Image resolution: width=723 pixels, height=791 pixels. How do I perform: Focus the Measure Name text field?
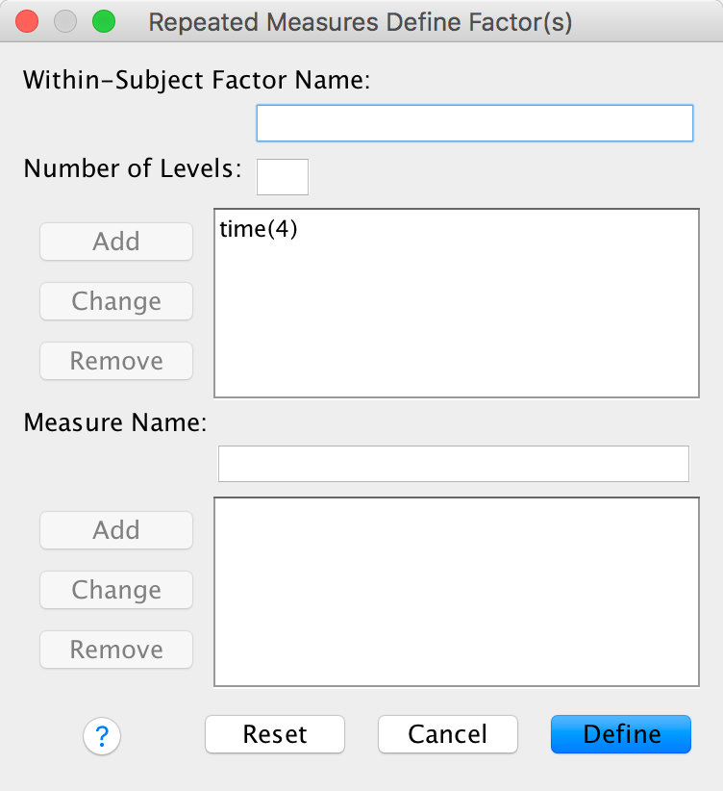pyautogui.click(x=454, y=464)
